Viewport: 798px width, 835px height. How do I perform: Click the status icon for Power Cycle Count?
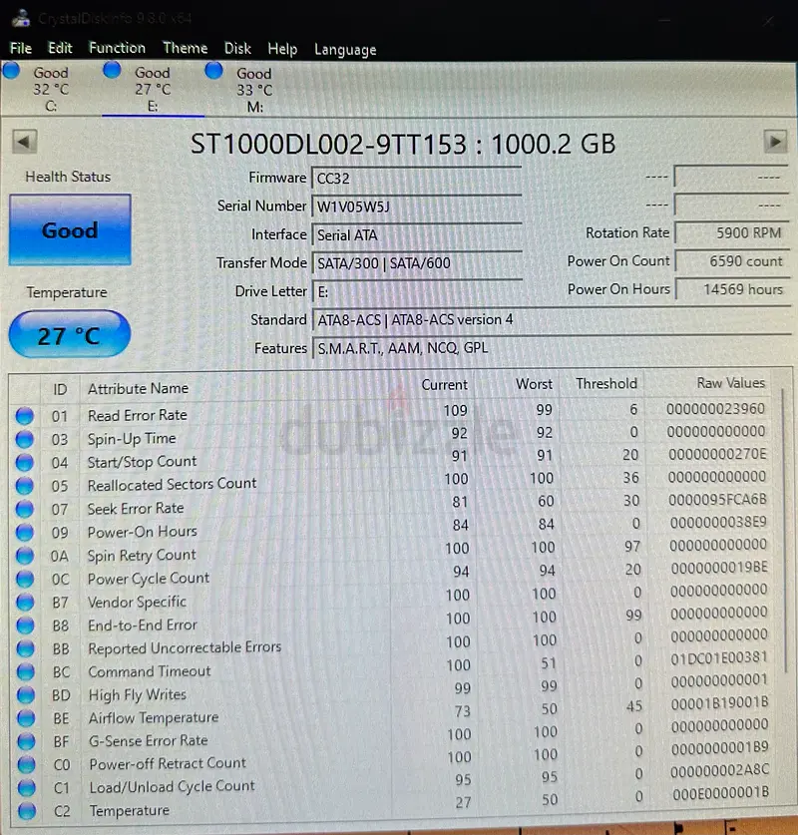25,579
